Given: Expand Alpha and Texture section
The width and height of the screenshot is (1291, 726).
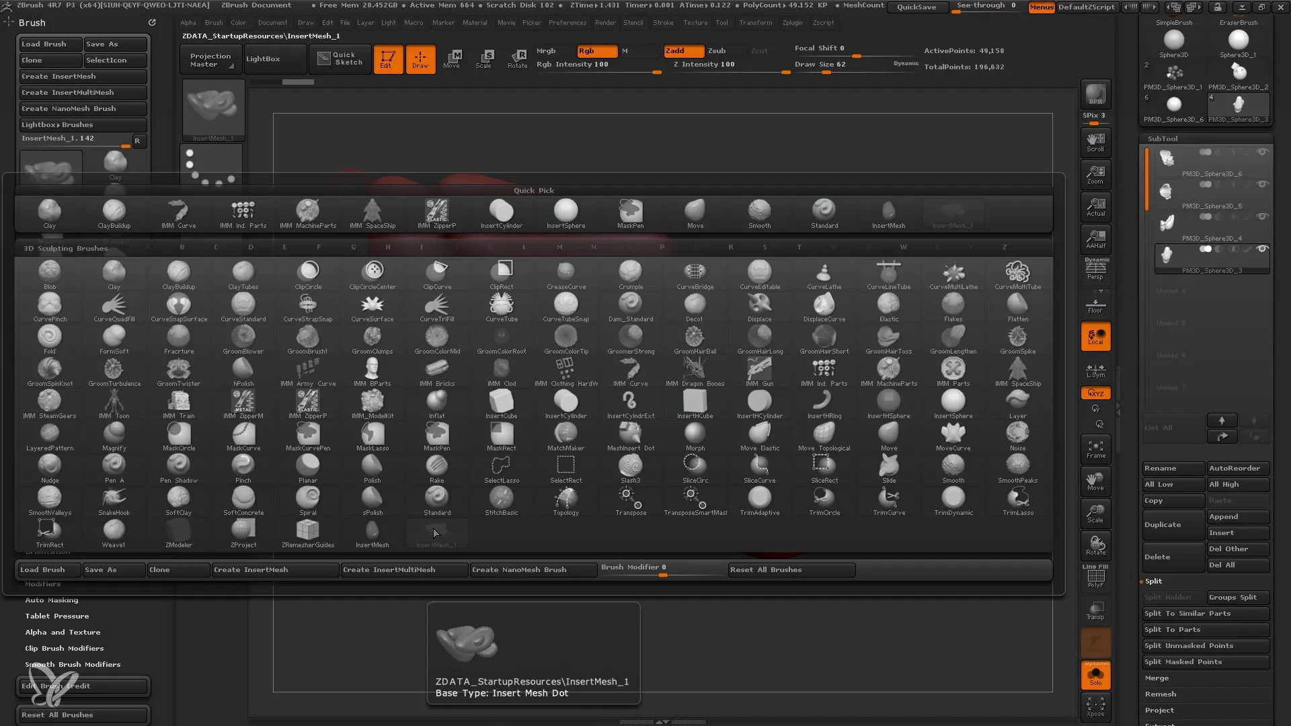Looking at the screenshot, I should click(x=63, y=633).
